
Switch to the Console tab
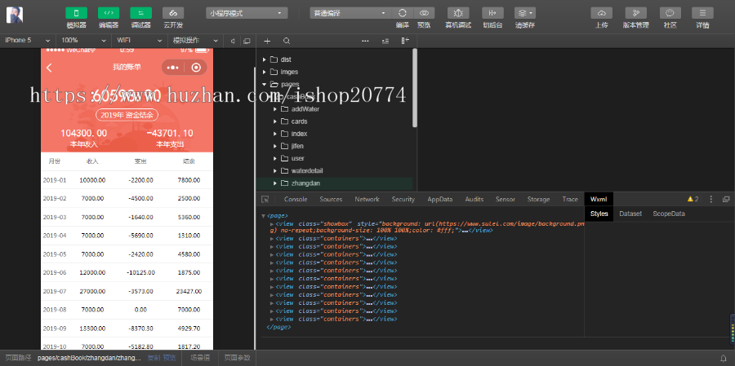(295, 199)
